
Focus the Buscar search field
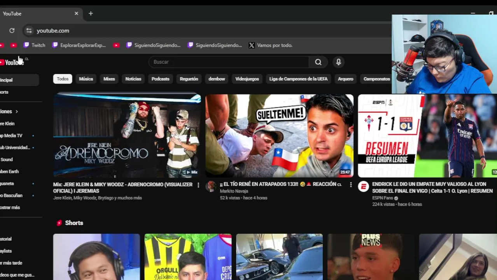pos(229,62)
